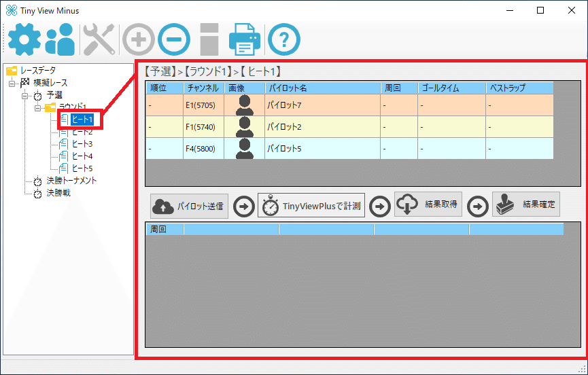Click the avatar image of パイロット5
The width and height of the screenshot is (588, 375).
point(245,149)
